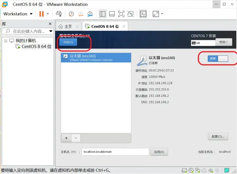237x174 pixels.
Task: Pause the virtual machine with the orange pause icon
Action: (x=41, y=14)
